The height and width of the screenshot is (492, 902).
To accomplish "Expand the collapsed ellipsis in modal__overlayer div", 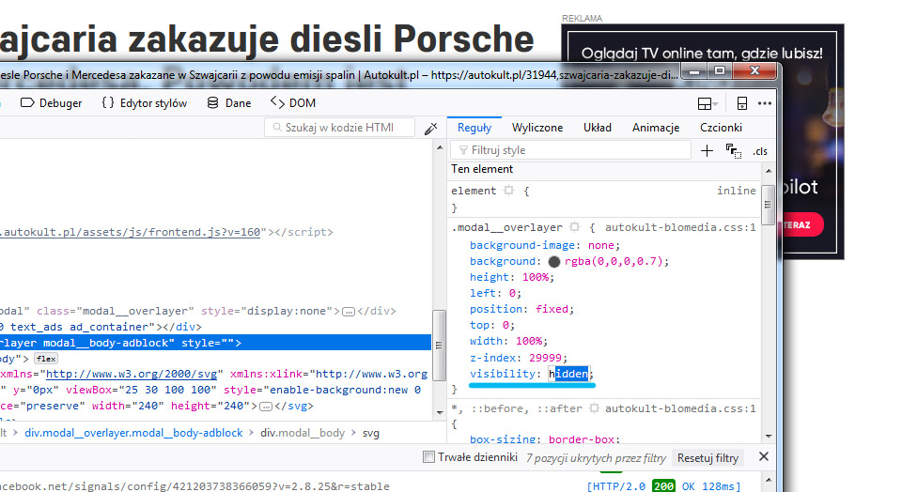I will pyautogui.click(x=348, y=312).
